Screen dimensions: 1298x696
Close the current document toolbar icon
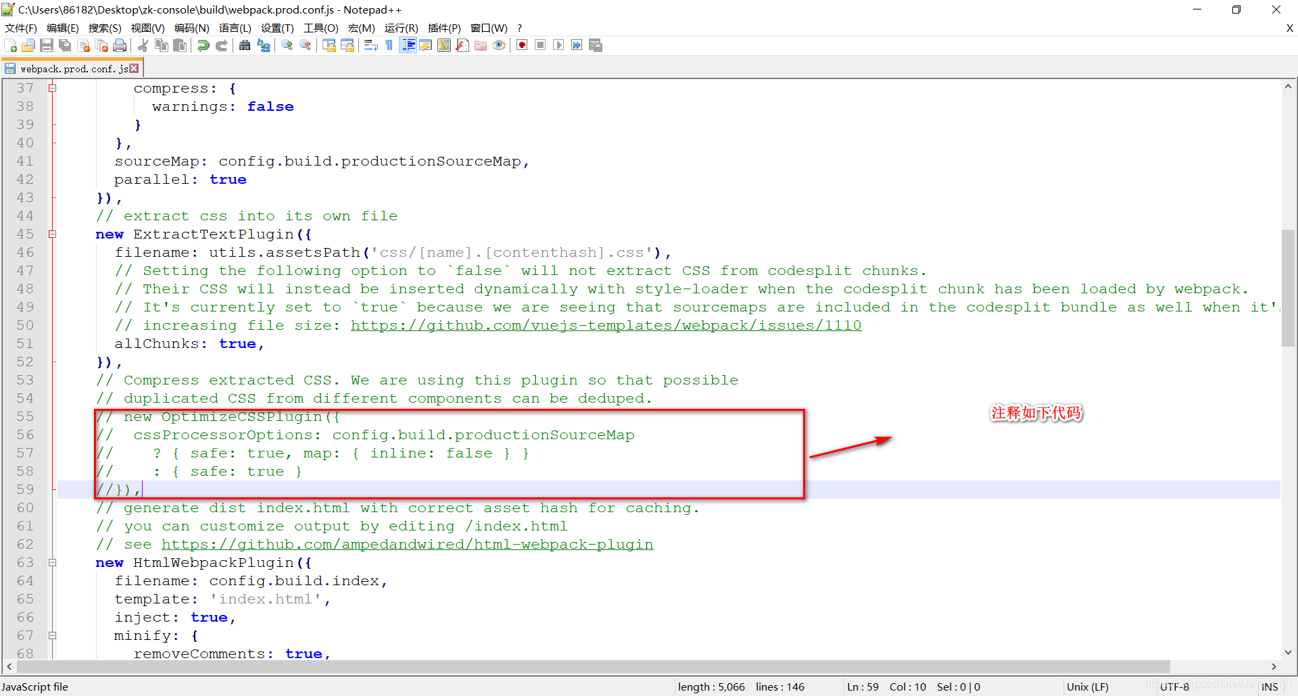[84, 45]
